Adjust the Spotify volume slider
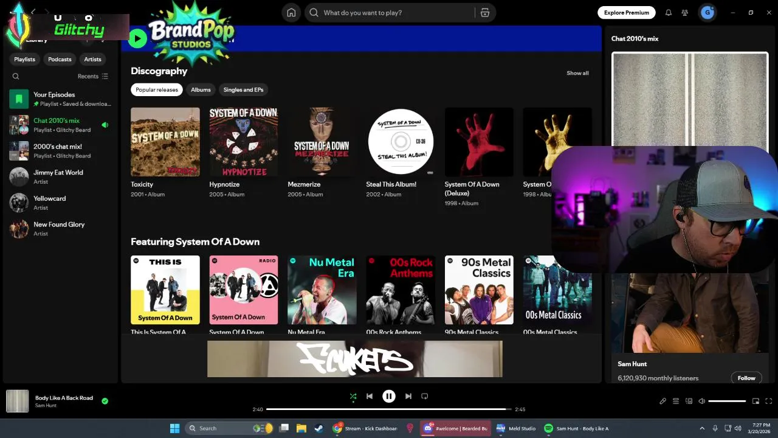 pos(727,401)
